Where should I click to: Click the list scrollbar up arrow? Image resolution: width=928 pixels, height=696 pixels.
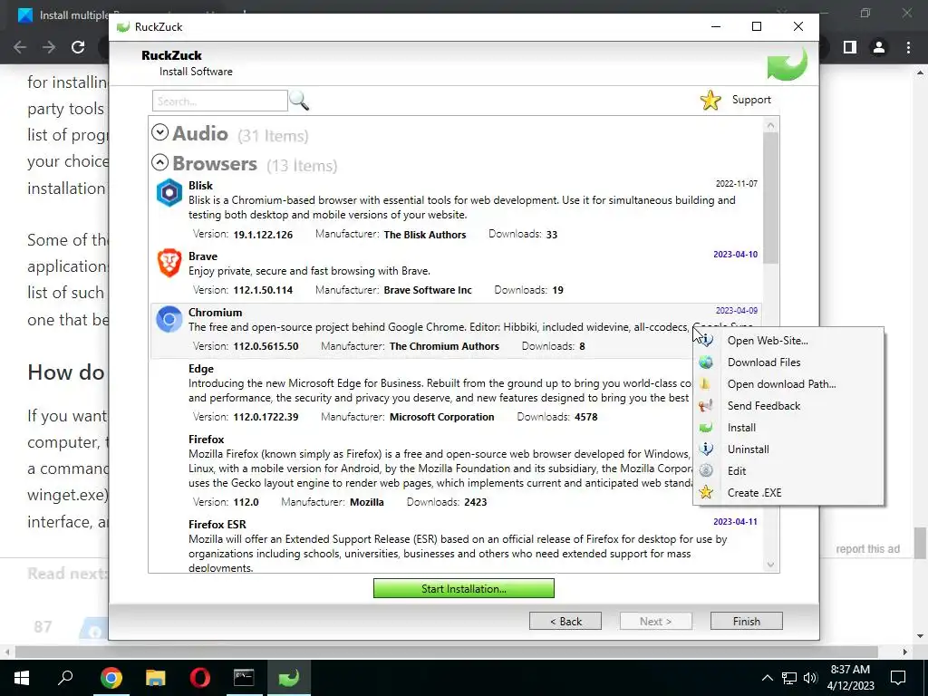point(770,125)
